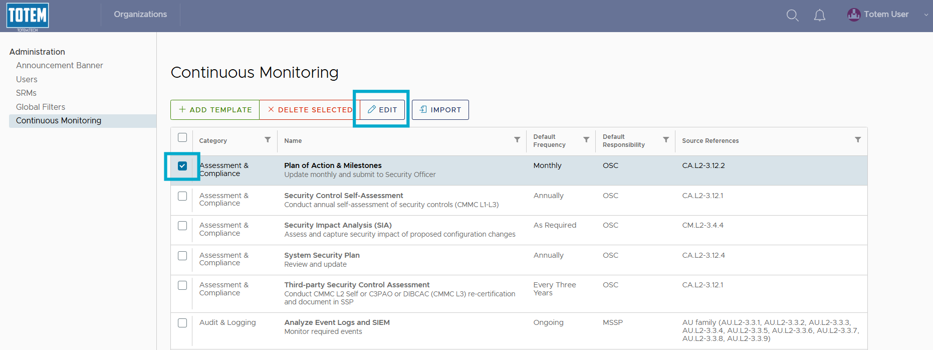Click the MSSP responsibility cell
This screenshot has width=933, height=350.
coord(613,322)
